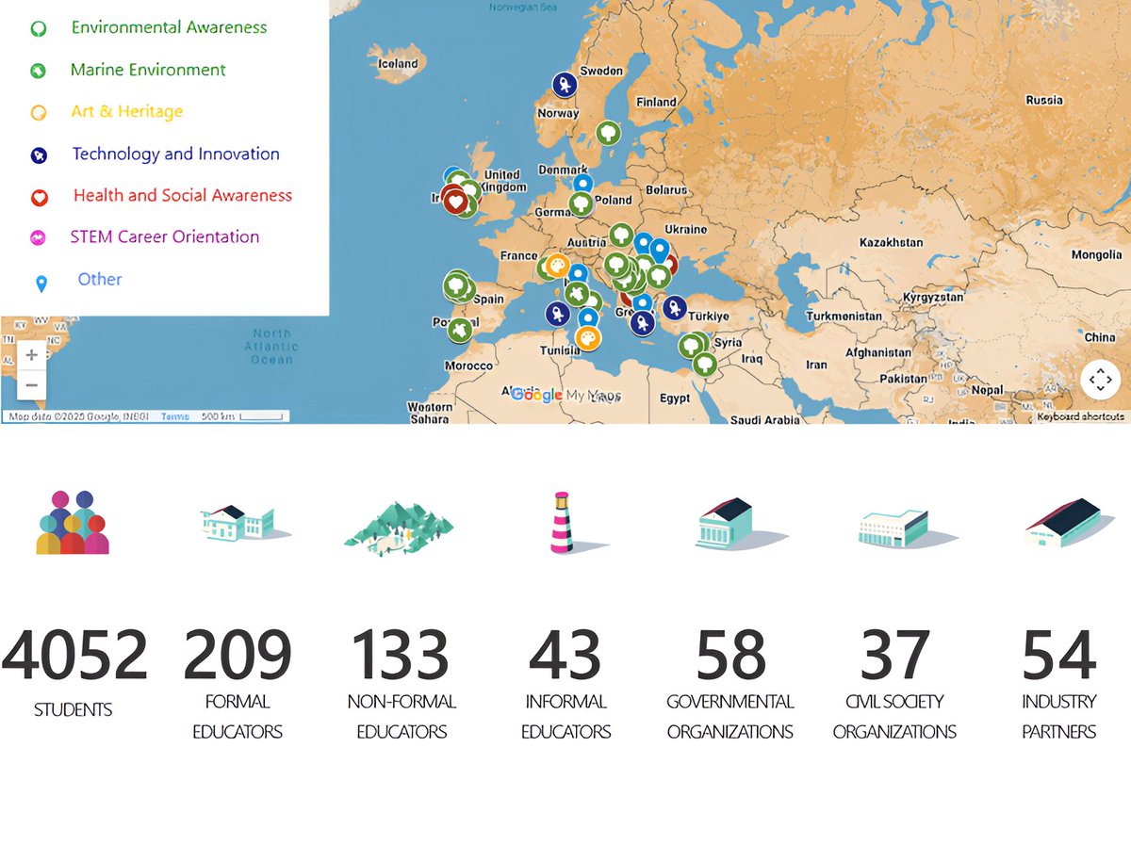Click the 500 km map scale bar
This screenshot has width=1131, height=861.
tap(241, 416)
